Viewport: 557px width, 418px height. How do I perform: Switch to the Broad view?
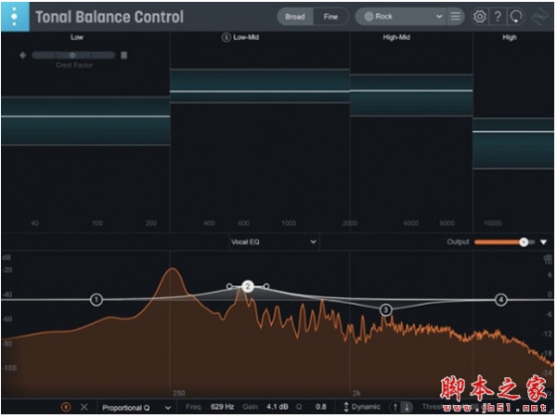[x=295, y=17]
